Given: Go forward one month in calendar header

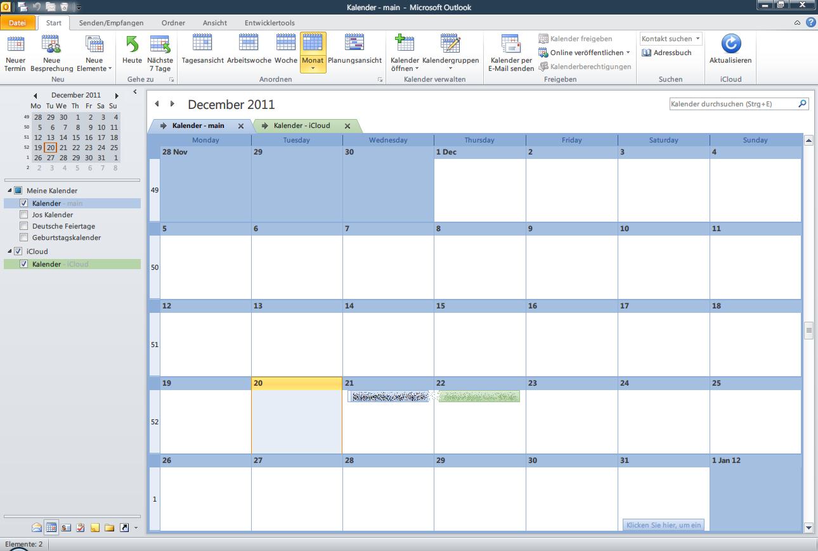Looking at the screenshot, I should coord(172,104).
